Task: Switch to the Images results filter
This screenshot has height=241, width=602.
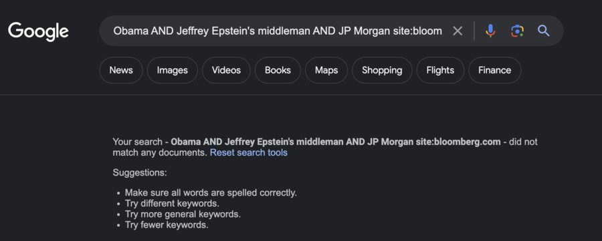Action: tap(173, 70)
